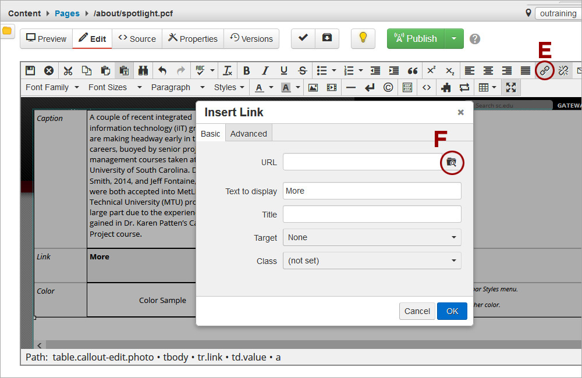This screenshot has height=378, width=582.
Task: Click the Copy icon
Action: pos(87,70)
